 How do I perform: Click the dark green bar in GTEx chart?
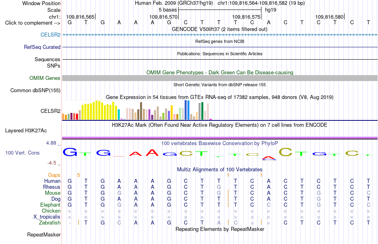[203, 111]
